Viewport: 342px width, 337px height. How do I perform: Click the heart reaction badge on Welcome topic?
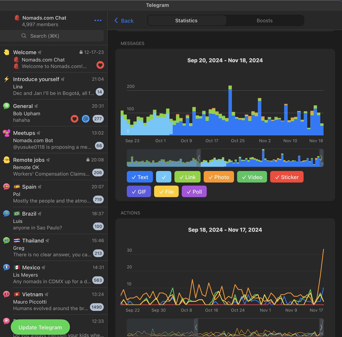click(100, 65)
